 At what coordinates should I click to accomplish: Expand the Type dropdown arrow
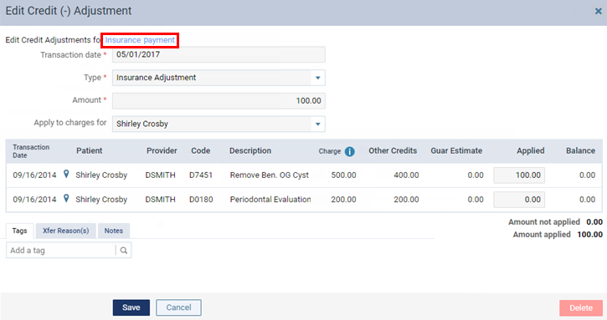coord(318,78)
